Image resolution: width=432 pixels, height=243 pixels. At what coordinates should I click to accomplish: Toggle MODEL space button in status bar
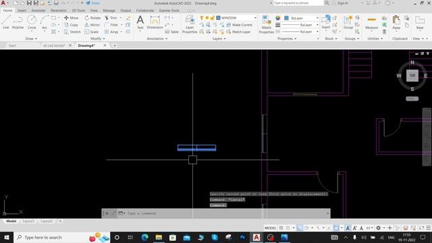tap(270, 228)
